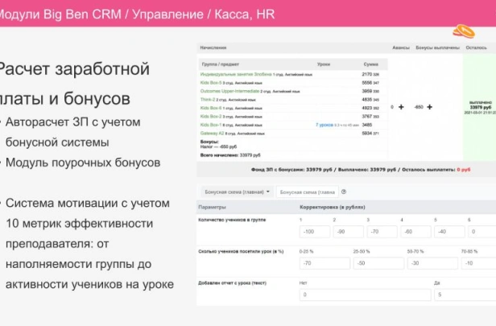This screenshot has width=496, height=326.
Task: Select the -90 field for 2 students
Action: tap(349, 232)
